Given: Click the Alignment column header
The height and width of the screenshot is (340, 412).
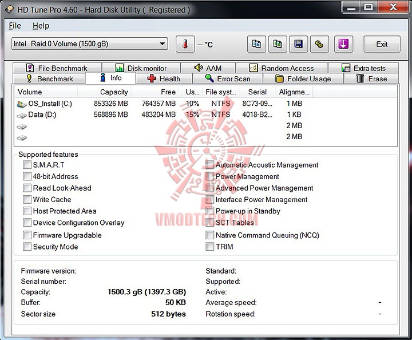Looking at the screenshot, I should coord(294,92).
